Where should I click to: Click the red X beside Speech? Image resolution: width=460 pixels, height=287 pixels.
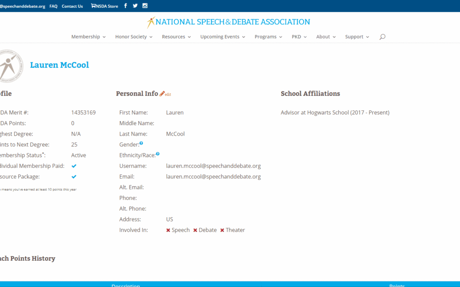pyautogui.click(x=168, y=230)
